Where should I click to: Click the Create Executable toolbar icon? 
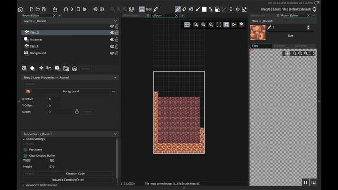click(x=55, y=9)
